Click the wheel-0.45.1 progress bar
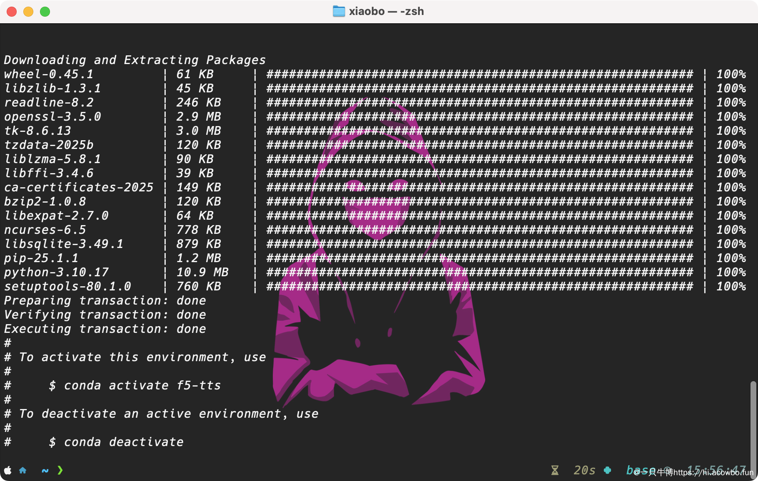This screenshot has width=758, height=481. point(480,74)
